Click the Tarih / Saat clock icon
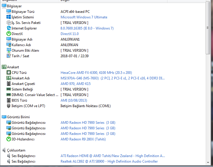 [x=9, y=56]
